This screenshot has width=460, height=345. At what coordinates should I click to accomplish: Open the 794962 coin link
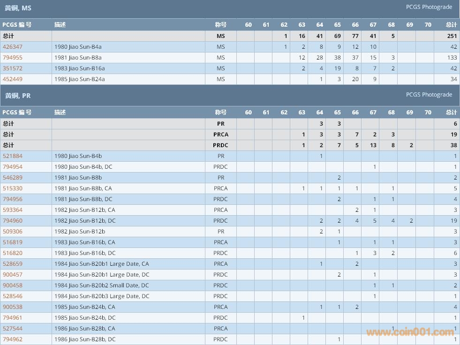13,339
